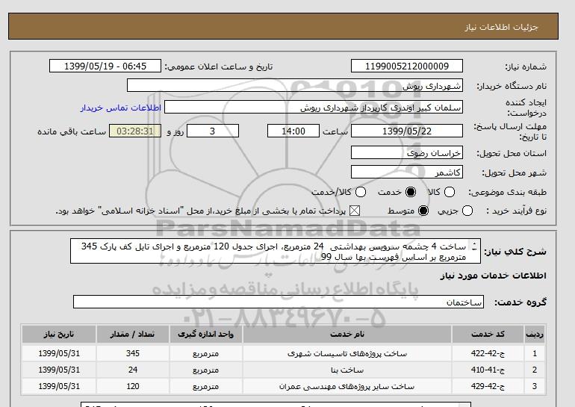Click the remaining days field showing 3
575x407 pixels.
(x=213, y=131)
